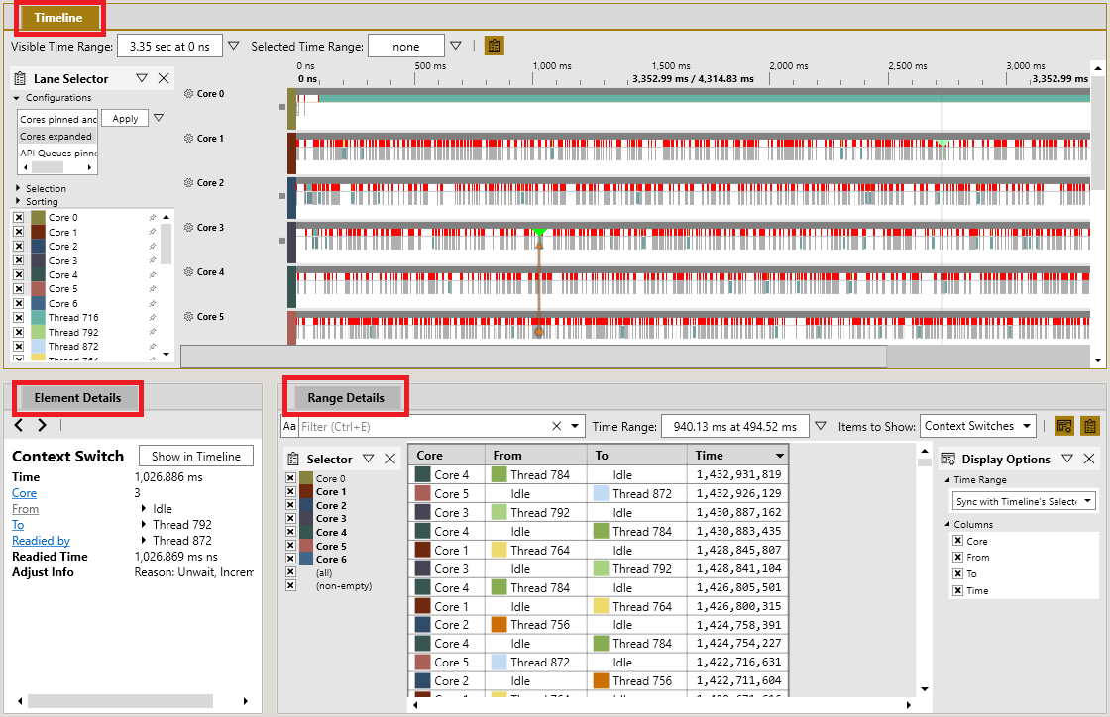Switch to the Range Details tab
The image size is (1110, 717).
tap(345, 396)
